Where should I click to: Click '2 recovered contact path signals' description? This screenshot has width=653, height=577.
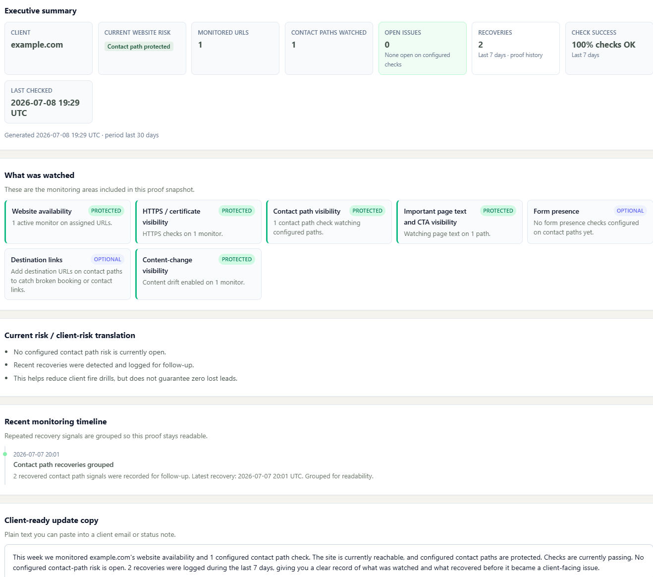click(193, 476)
